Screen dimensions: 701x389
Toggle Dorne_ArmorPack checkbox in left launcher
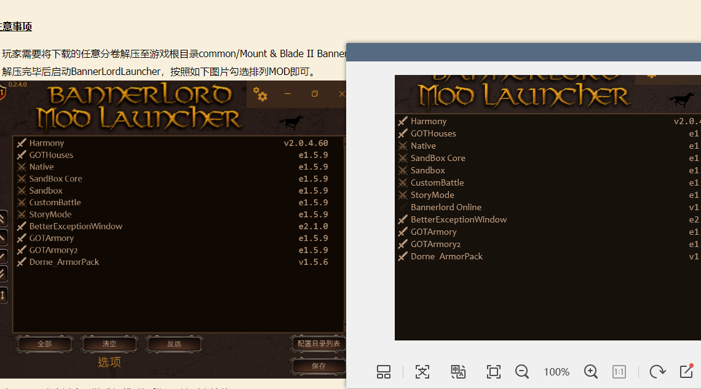(22, 262)
